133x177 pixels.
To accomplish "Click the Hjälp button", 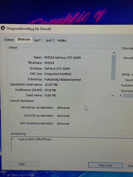I will (x=22, y=164).
